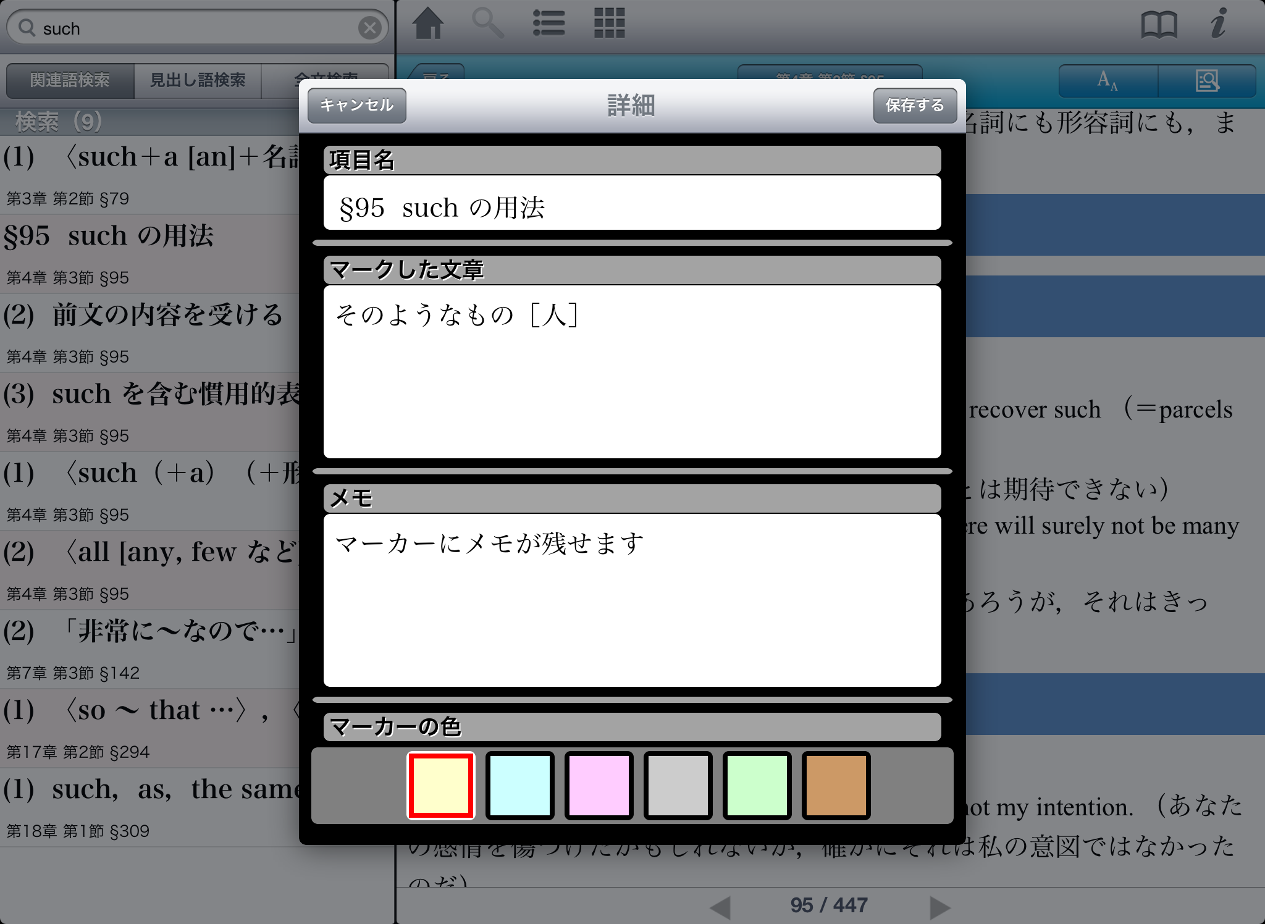This screenshot has width=1265, height=924.
Task: Select the light blue marker color
Action: click(519, 786)
